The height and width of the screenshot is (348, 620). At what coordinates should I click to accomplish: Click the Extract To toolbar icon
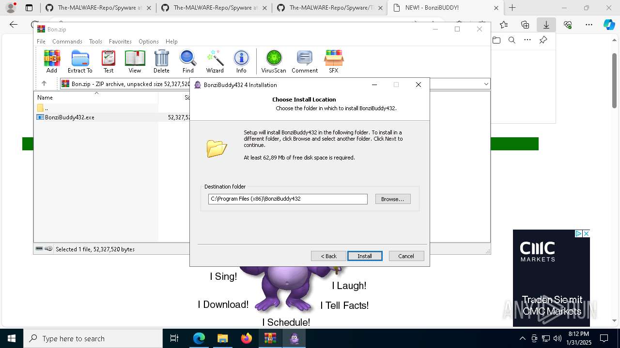(80, 61)
